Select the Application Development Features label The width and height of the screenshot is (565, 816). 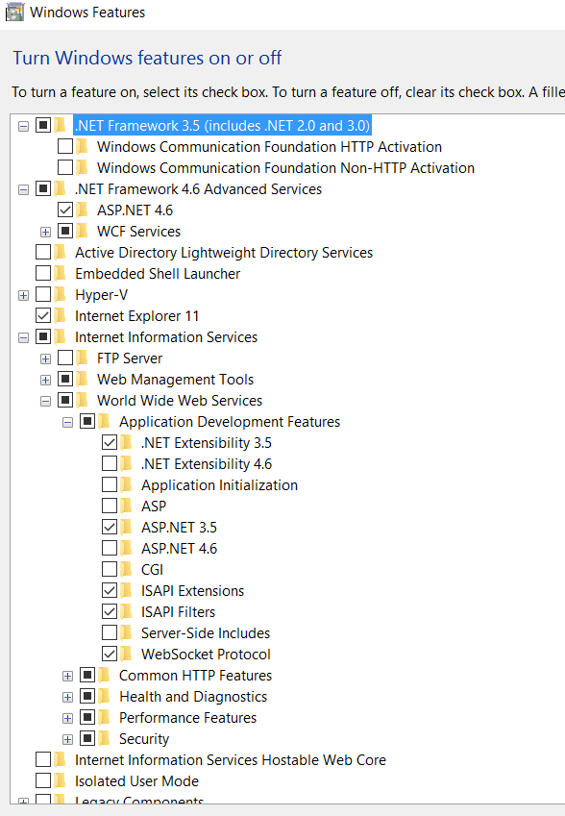point(230,422)
